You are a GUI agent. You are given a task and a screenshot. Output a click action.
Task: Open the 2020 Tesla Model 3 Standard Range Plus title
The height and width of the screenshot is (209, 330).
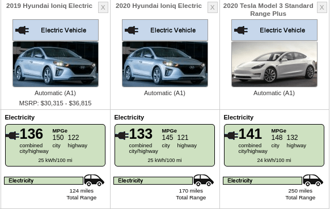[268, 10]
